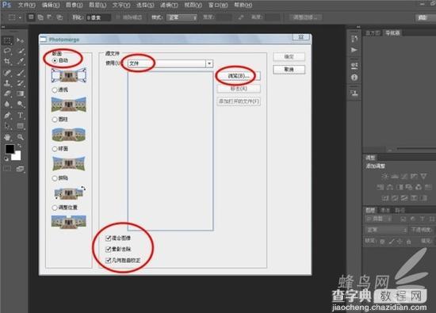This screenshot has width=436, height=313.
Task: Open the 帮助 menu
Action: [x=243, y=5]
